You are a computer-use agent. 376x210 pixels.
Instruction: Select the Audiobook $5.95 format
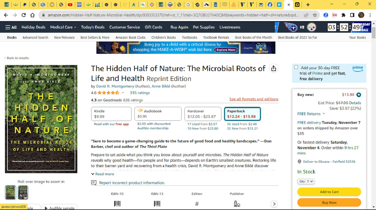[158, 114]
